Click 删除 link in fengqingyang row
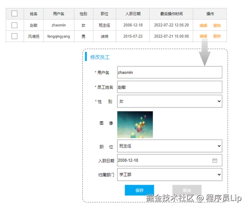The width and height of the screenshot is (248, 209). pos(217,36)
